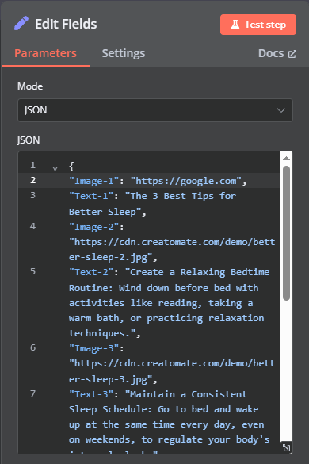Place cursor in Image-1 google.com line
Viewport: 309px width, 464px height.
point(158,181)
